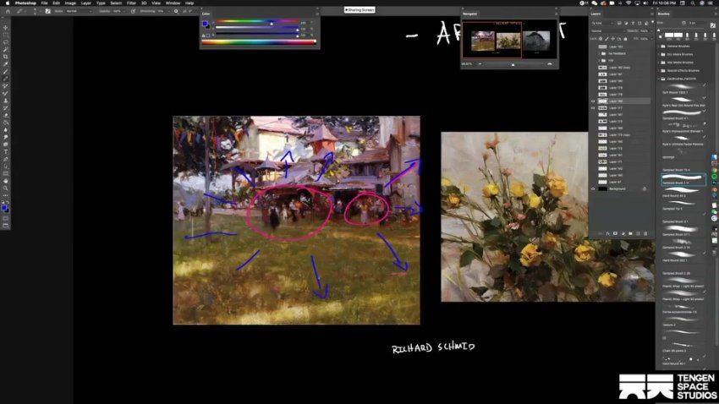Hide the Background layer
Screen dimensions: 719x404
[593, 188]
